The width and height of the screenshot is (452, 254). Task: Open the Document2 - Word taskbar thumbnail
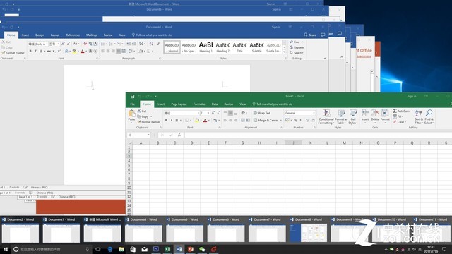[20, 230]
